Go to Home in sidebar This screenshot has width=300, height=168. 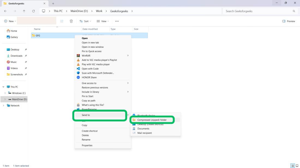(x=12, y=31)
